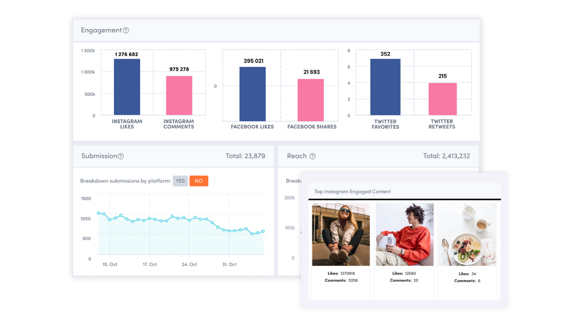The image size is (578, 325).
Task: Open the Reach help question-mark icon
Action: point(312,156)
